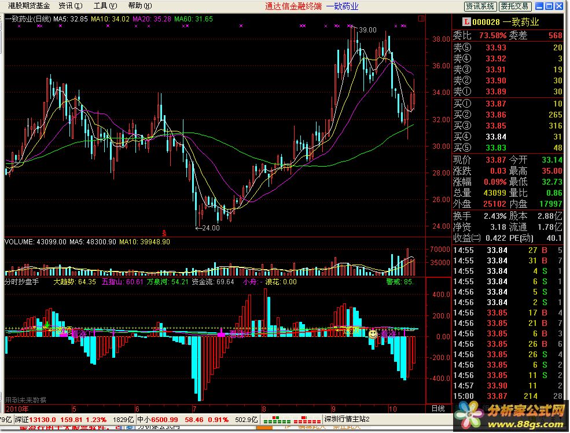Click the MA60: 31.65 label
Viewport: 570px width, 433px height.
point(193,19)
